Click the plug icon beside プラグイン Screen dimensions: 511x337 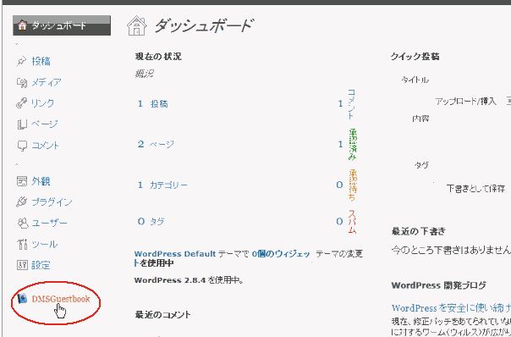[21, 202]
